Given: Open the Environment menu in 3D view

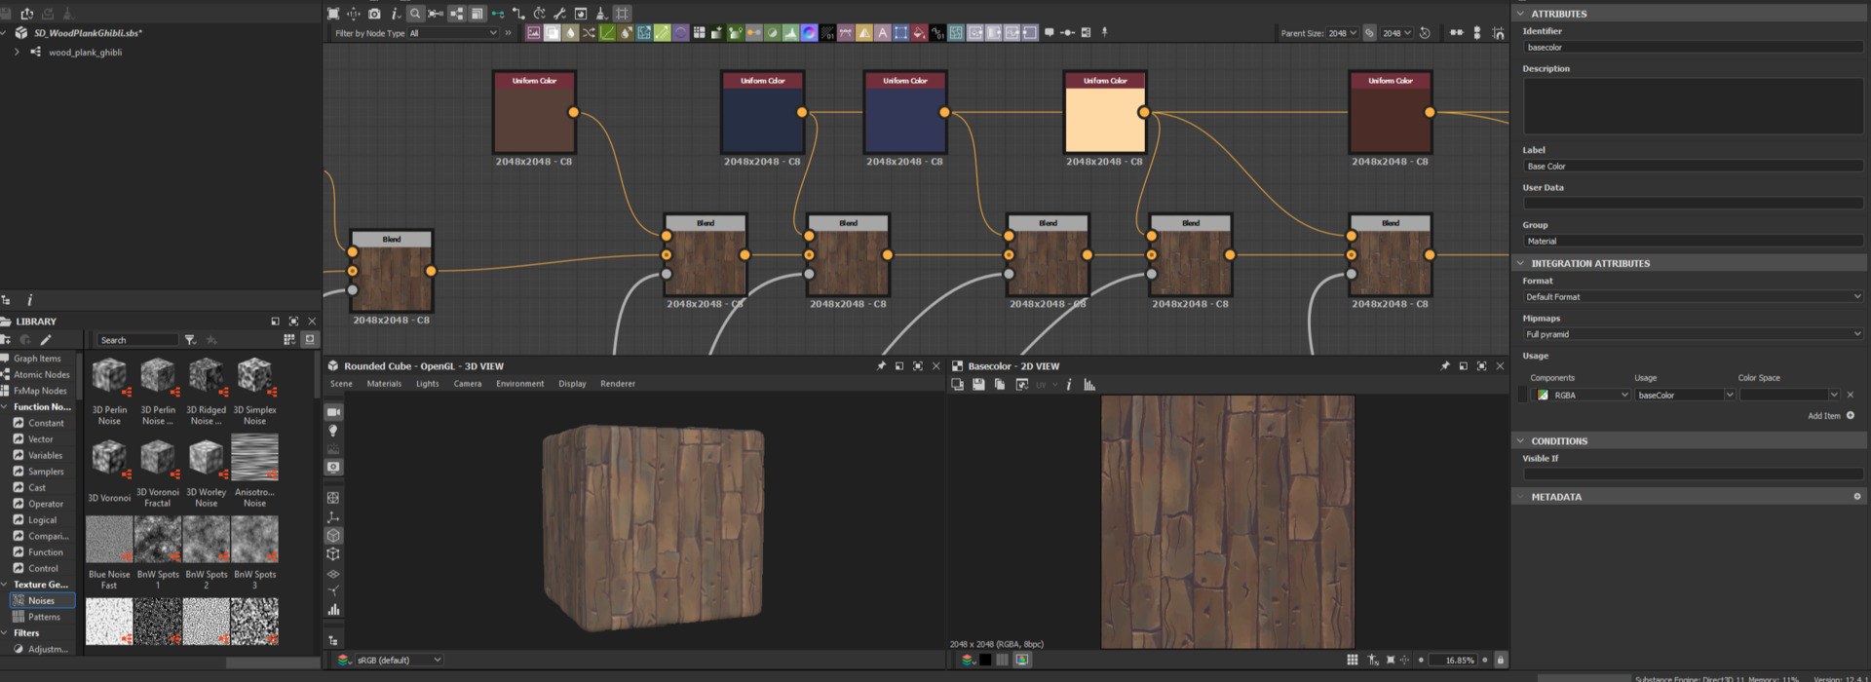Looking at the screenshot, I should pyautogui.click(x=519, y=384).
